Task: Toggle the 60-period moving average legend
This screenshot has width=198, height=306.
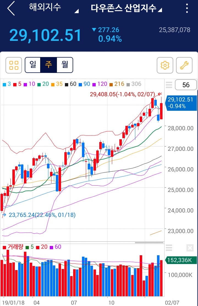Action: tap(71, 84)
